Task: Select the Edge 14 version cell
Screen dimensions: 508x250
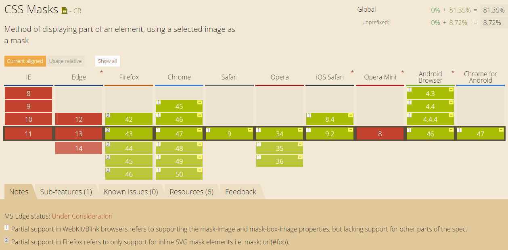Action: click(79, 148)
